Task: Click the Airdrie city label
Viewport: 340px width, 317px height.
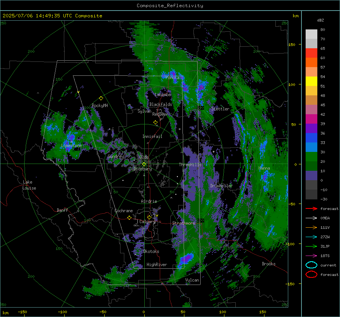Action: [149, 201]
